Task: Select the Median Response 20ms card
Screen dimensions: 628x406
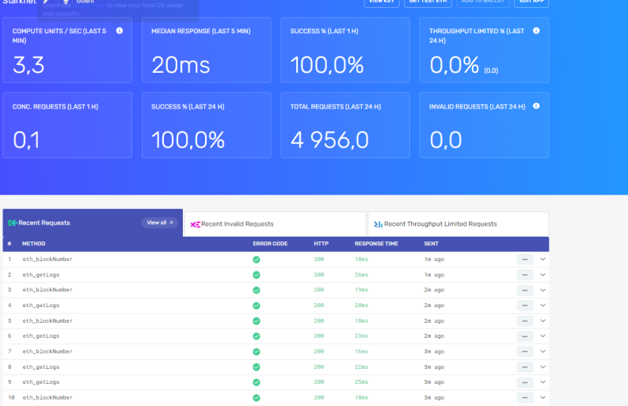Action: (206, 50)
